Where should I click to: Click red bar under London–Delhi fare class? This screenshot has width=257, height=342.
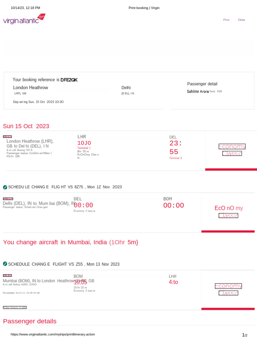pos(231,170)
